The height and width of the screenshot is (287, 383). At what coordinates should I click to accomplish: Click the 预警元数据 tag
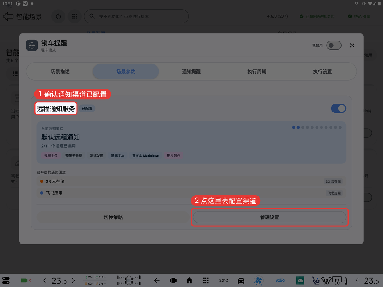[74, 156]
